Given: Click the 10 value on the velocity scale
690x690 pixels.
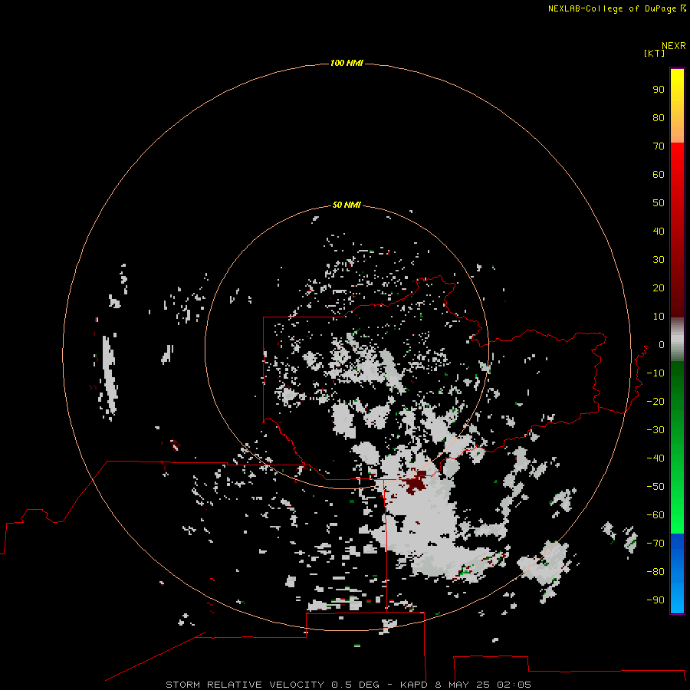Looking at the screenshot, I should pyautogui.click(x=659, y=317).
